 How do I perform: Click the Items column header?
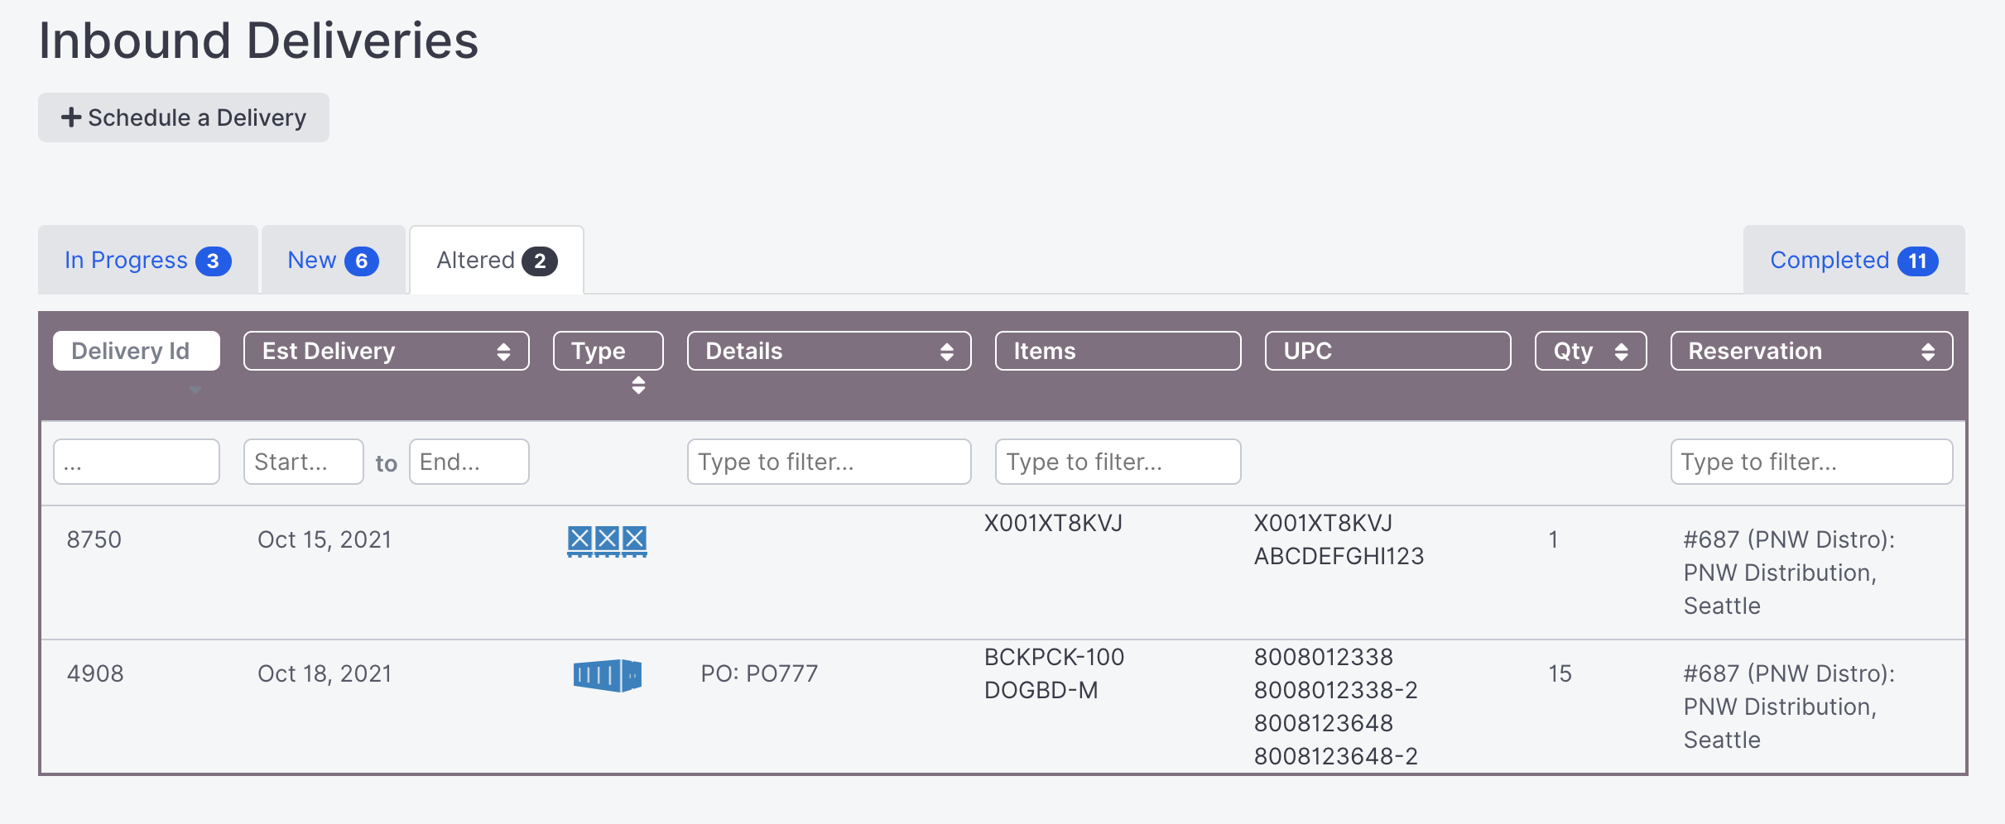[1118, 351]
